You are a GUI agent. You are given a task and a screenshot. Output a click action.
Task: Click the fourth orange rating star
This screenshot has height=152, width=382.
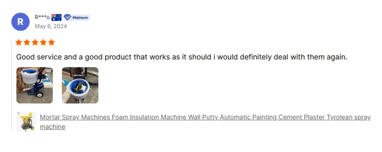pos(43,42)
